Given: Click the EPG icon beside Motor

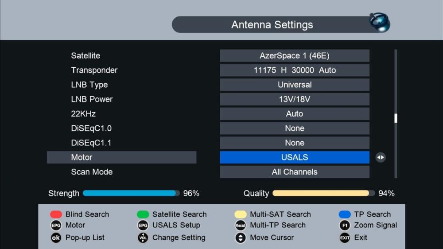Looking at the screenshot, I should [x=56, y=225].
